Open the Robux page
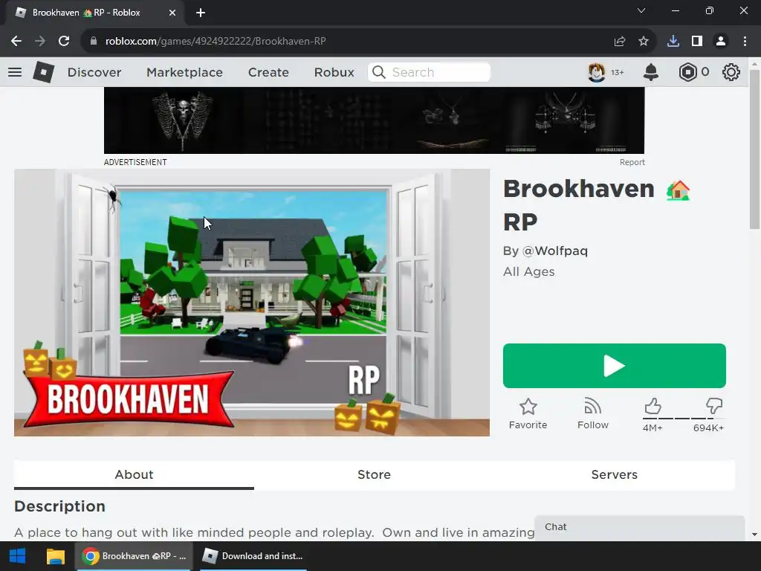The width and height of the screenshot is (761, 571). [334, 72]
